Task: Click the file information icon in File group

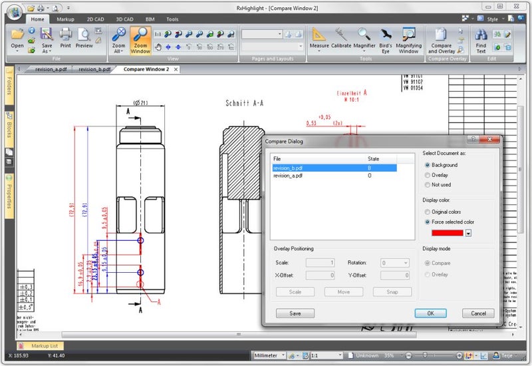Action: point(31,31)
